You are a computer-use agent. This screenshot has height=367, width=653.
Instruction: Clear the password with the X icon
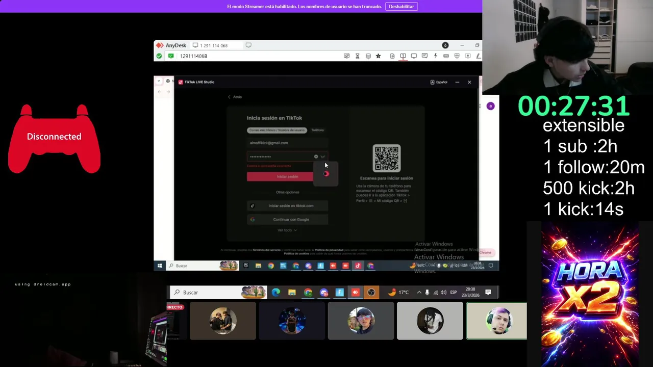tap(316, 156)
